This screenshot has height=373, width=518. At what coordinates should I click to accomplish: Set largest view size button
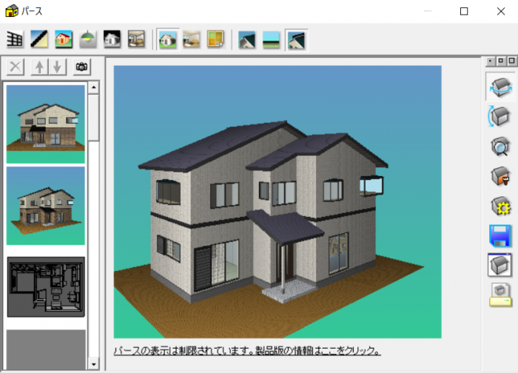(512, 61)
